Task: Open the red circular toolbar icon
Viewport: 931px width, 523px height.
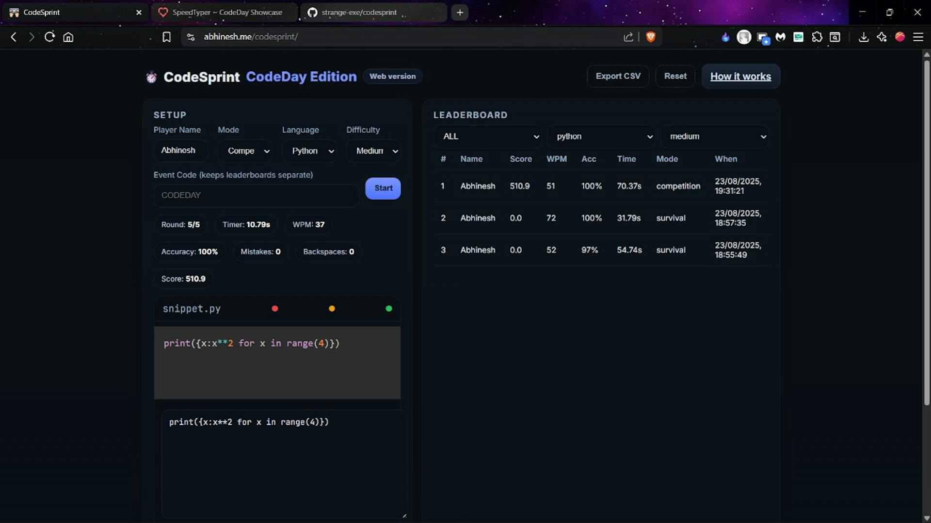Action: pyautogui.click(x=900, y=37)
